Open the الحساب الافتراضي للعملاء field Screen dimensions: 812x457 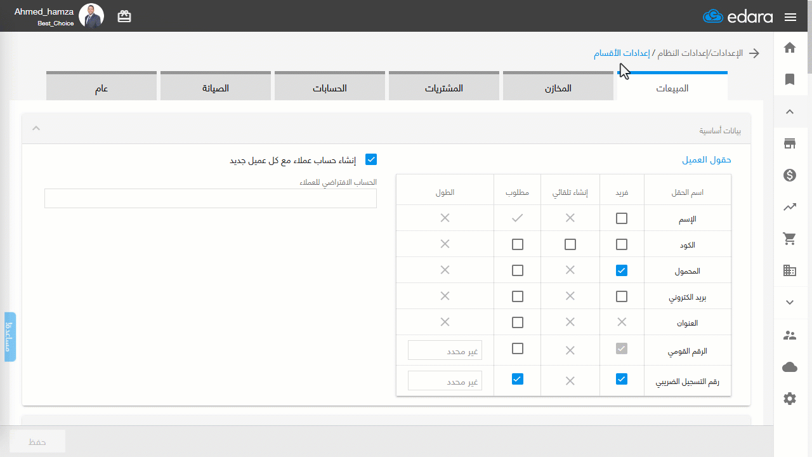[211, 198]
